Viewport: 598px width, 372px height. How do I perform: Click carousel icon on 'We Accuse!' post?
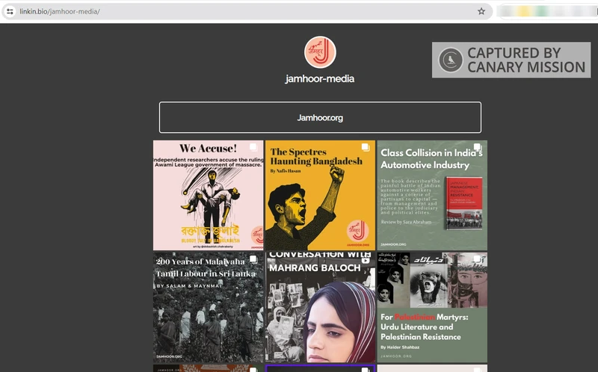coord(253,147)
